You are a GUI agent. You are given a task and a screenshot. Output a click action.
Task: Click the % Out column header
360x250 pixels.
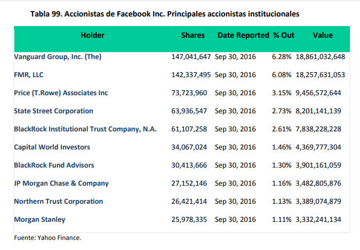point(284,36)
